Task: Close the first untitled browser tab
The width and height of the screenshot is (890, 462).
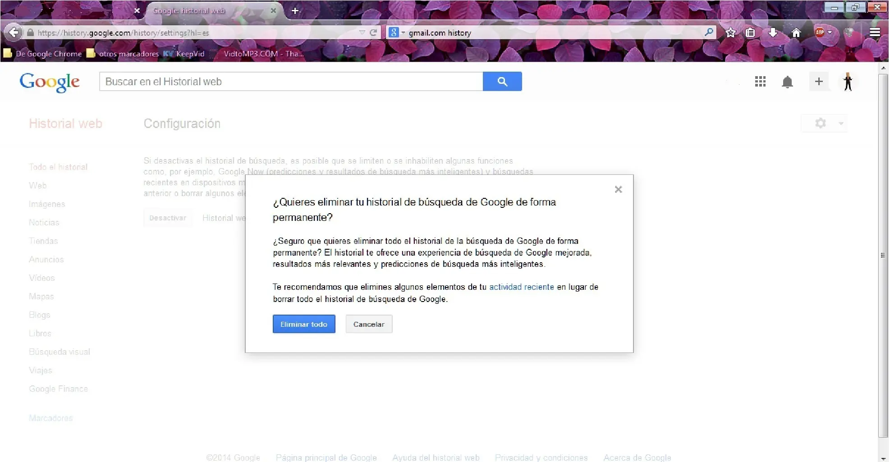Action: click(x=137, y=10)
